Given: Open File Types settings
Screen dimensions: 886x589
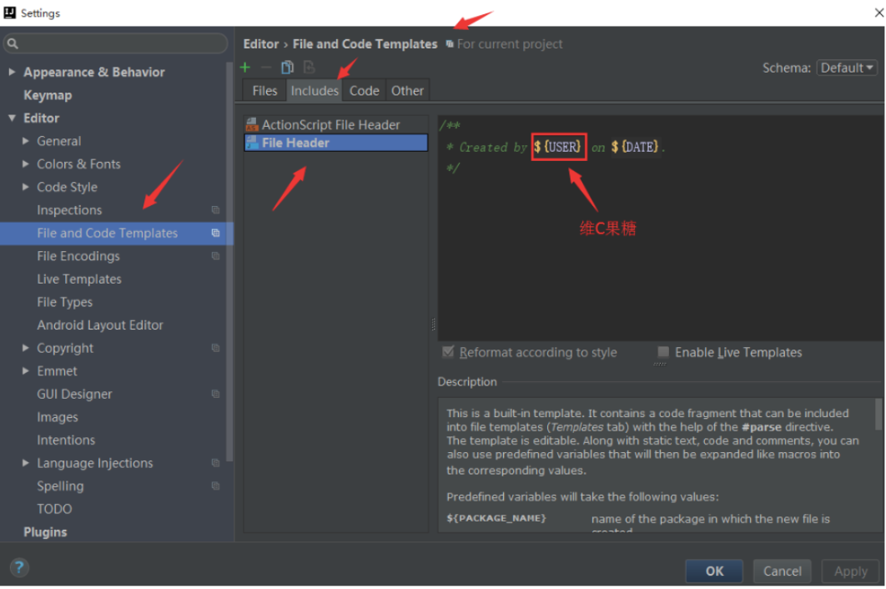Looking at the screenshot, I should pos(64,302).
